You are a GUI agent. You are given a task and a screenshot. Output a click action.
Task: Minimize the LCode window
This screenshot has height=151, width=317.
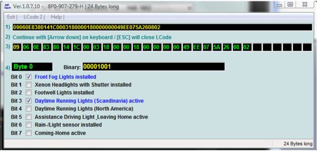point(280,5)
